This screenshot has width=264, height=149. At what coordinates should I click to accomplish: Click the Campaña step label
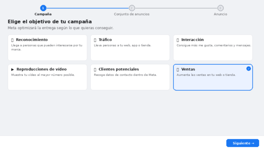(x=43, y=14)
